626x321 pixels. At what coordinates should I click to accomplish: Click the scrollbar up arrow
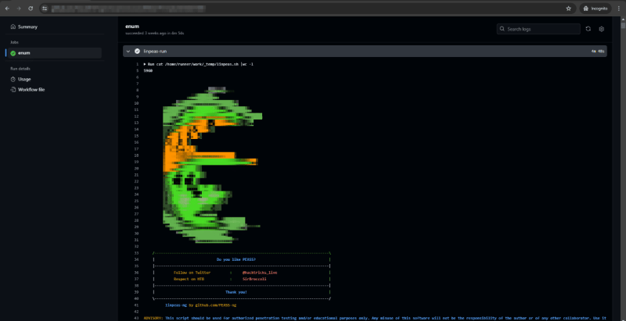623,19
